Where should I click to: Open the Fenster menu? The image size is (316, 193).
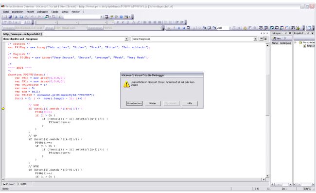(75, 12)
